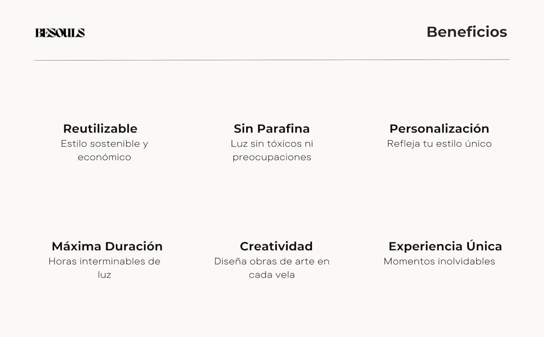Open the Creatividad benefit title
The width and height of the screenshot is (544, 337).
click(x=276, y=246)
